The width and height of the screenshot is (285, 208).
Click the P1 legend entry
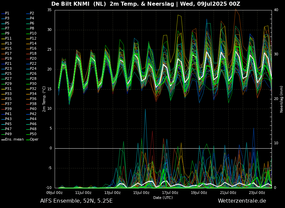tap(7, 13)
